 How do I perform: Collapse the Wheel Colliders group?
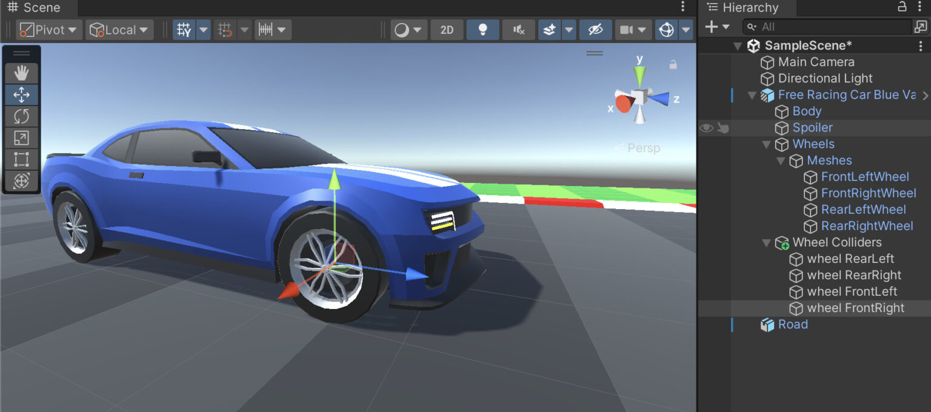pyautogui.click(x=766, y=242)
